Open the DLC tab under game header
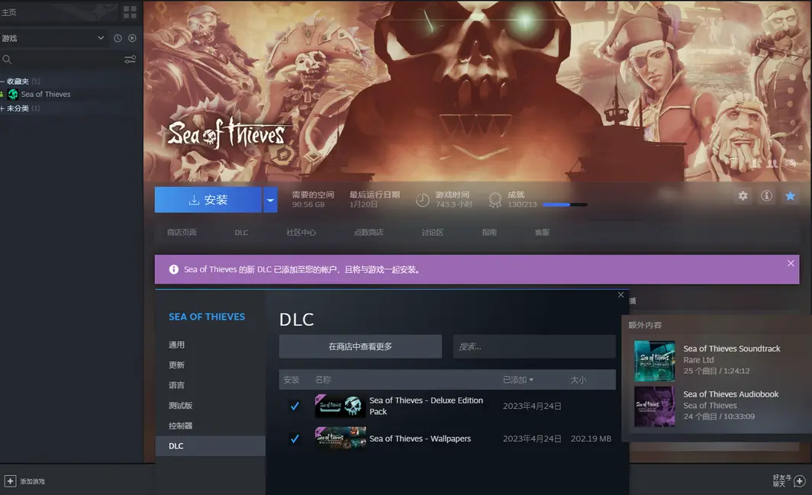 241,233
